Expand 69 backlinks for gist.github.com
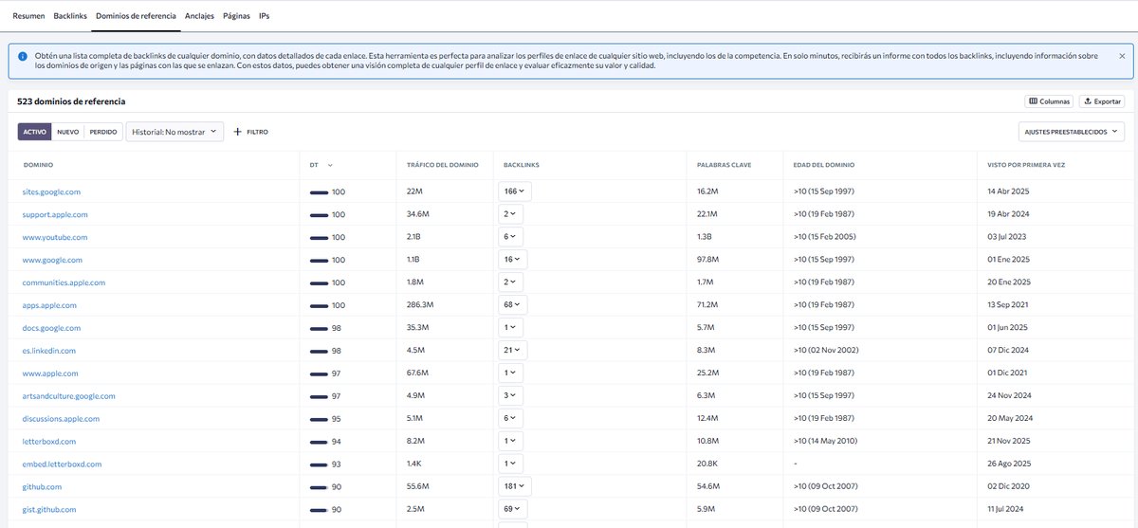The height and width of the screenshot is (528, 1138). point(513,510)
